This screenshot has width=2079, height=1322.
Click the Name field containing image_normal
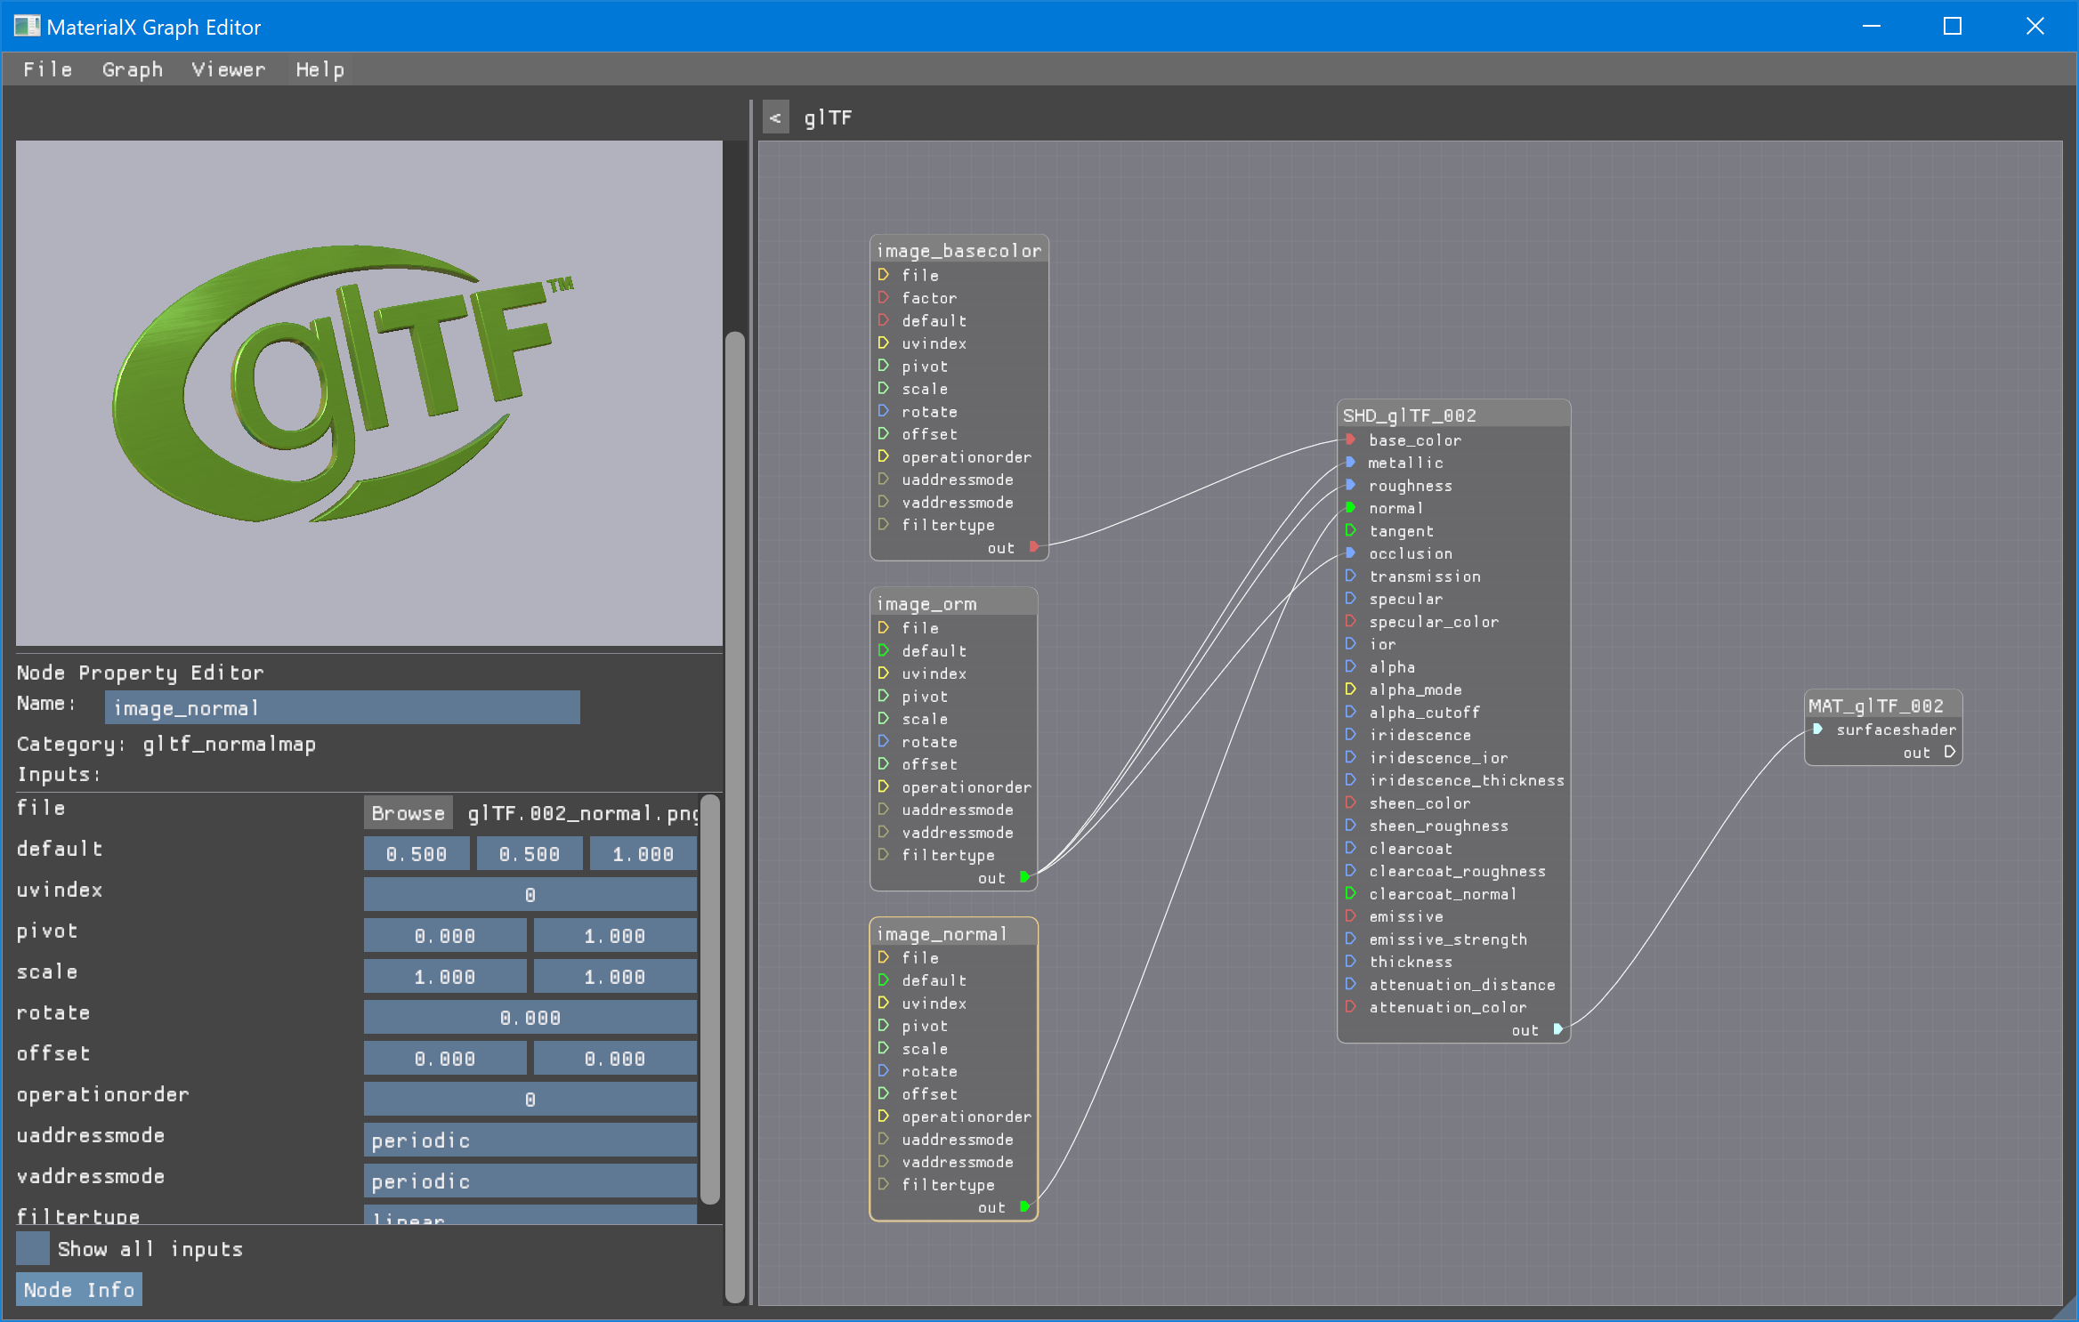click(x=342, y=708)
